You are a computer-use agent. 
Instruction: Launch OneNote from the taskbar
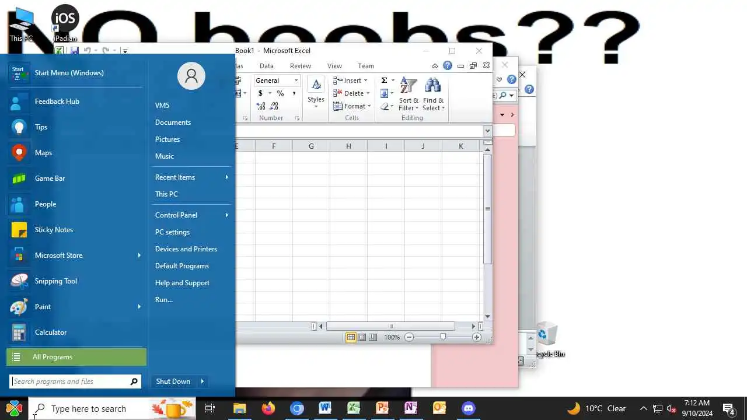(x=411, y=408)
